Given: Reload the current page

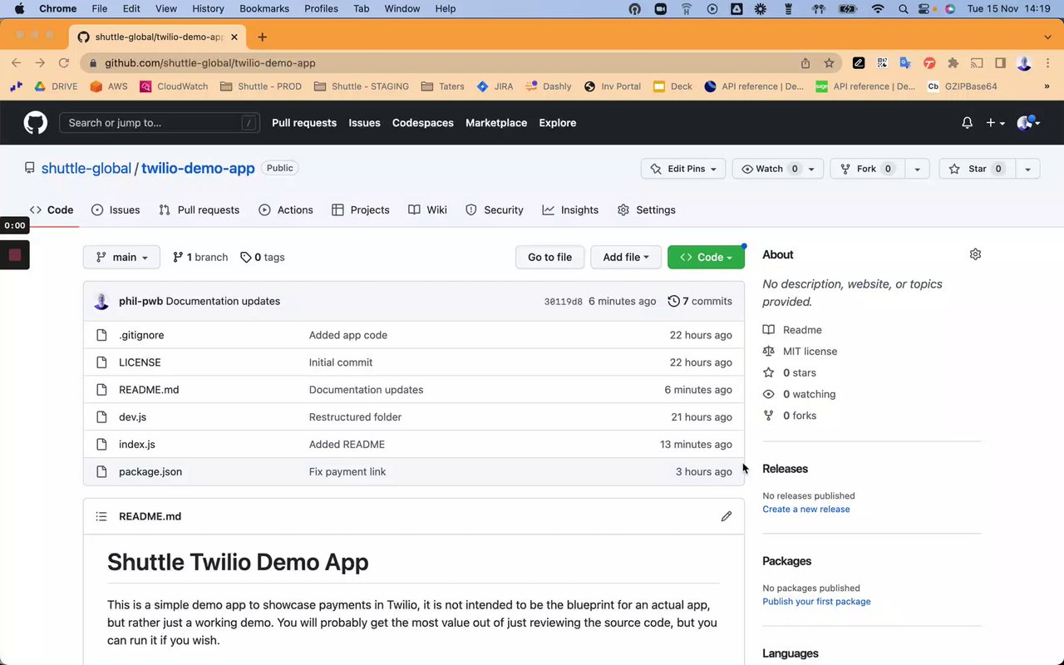Looking at the screenshot, I should [x=63, y=63].
